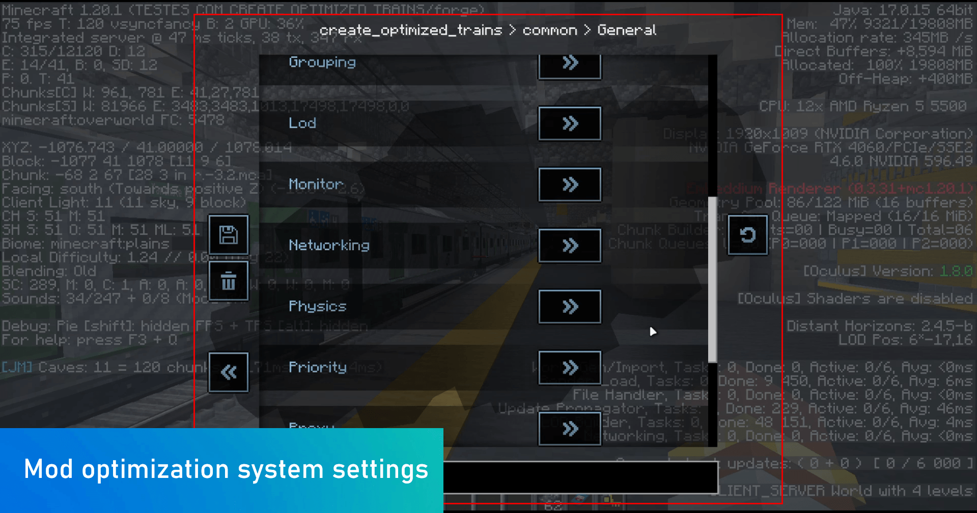Click the double-left back arrow button
The height and width of the screenshot is (513, 977).
pos(229,372)
